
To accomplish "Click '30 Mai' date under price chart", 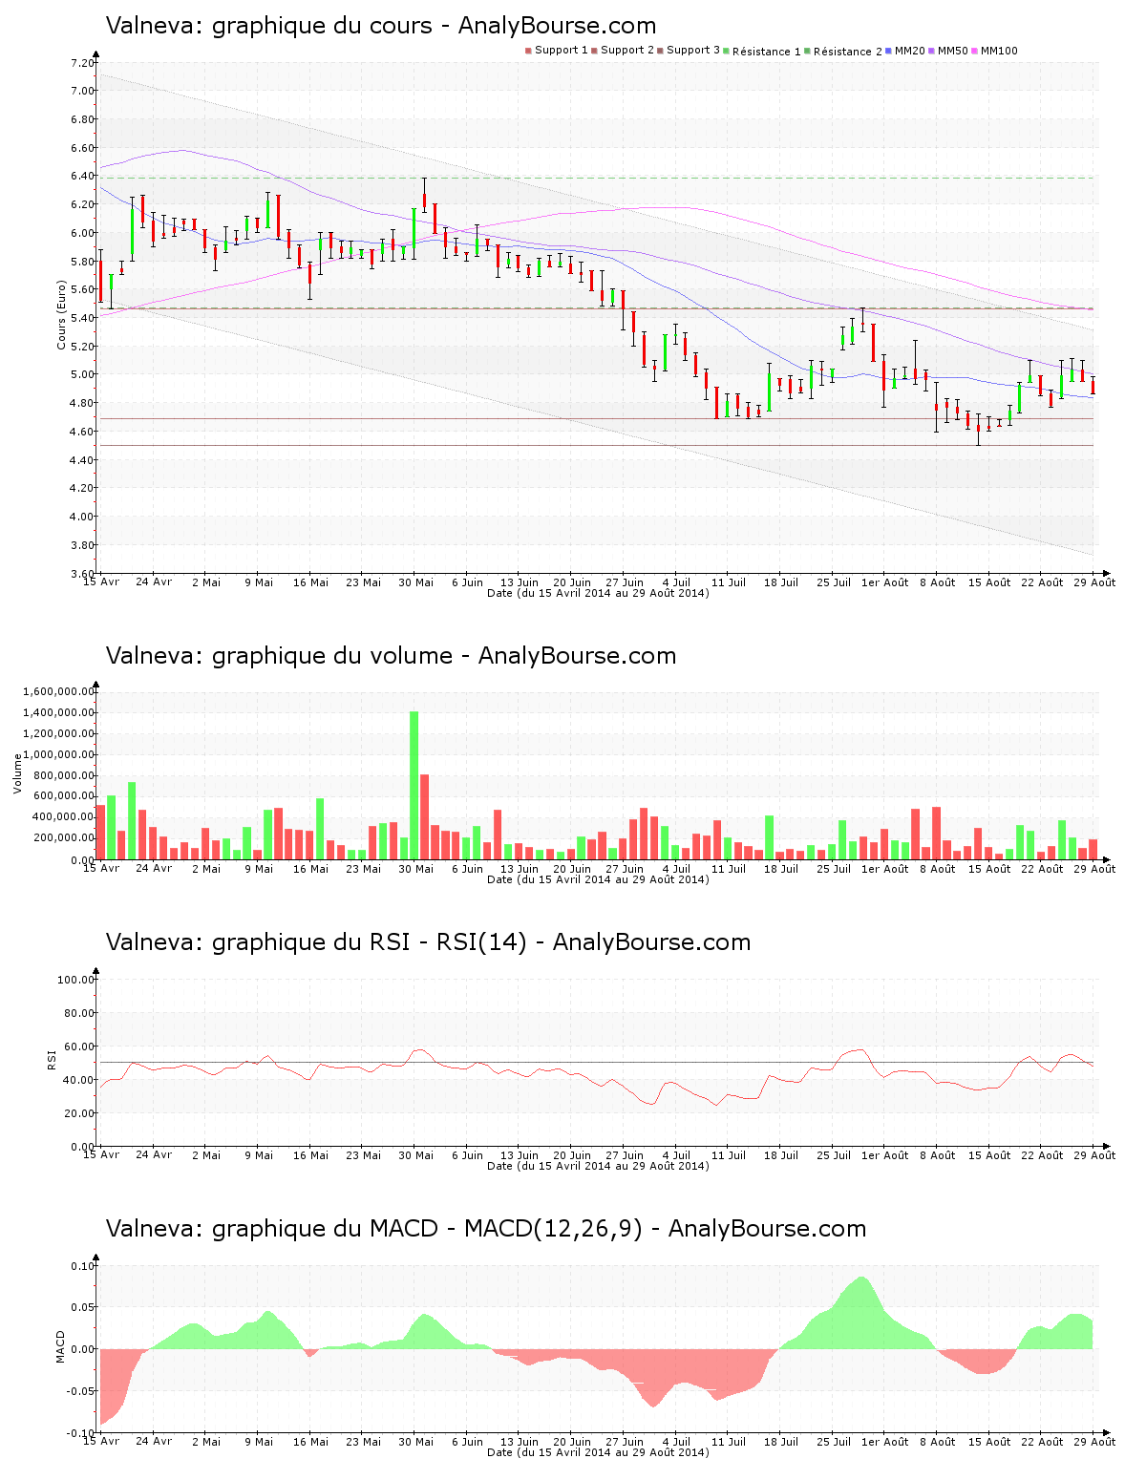I will [x=416, y=582].
